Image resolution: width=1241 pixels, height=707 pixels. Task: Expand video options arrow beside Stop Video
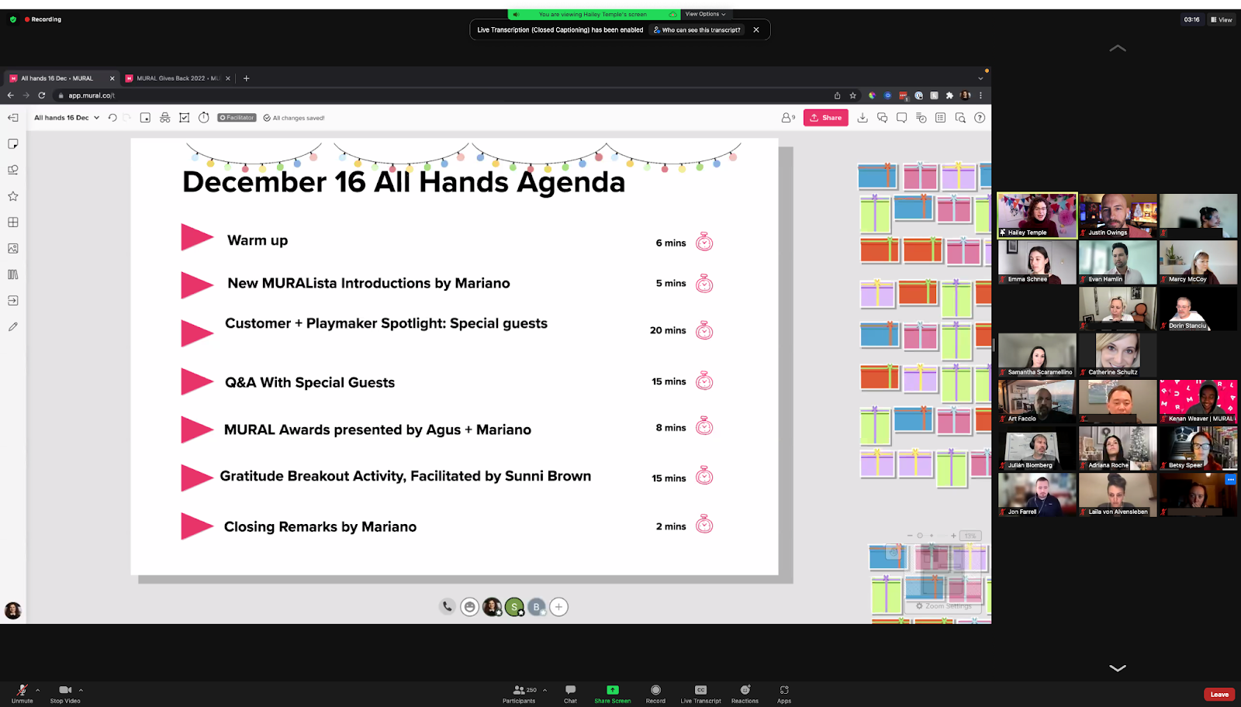(81, 690)
